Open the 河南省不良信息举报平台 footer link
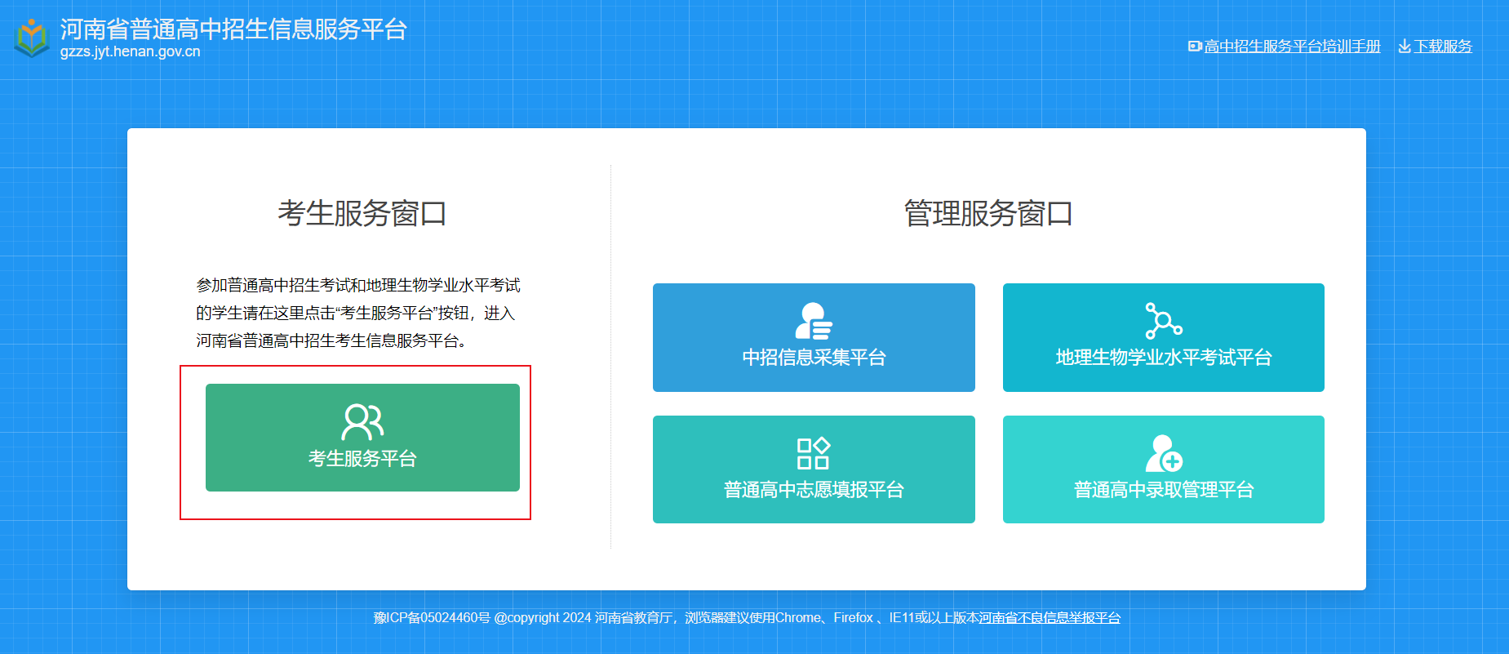The width and height of the screenshot is (1509, 654). pos(1050,618)
